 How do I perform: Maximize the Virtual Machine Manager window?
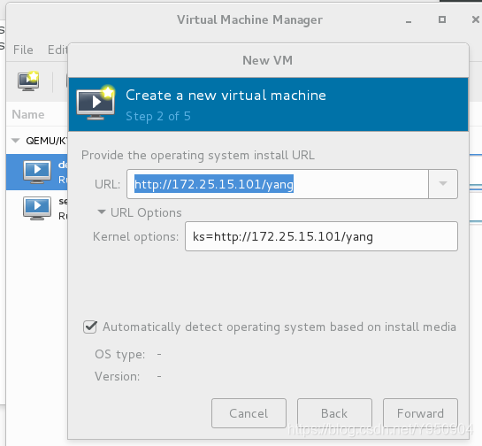pyautogui.click(x=442, y=19)
